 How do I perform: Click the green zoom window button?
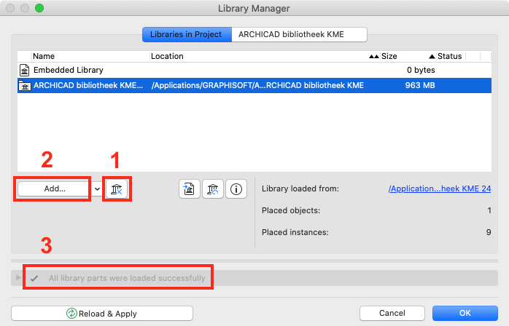(x=39, y=8)
